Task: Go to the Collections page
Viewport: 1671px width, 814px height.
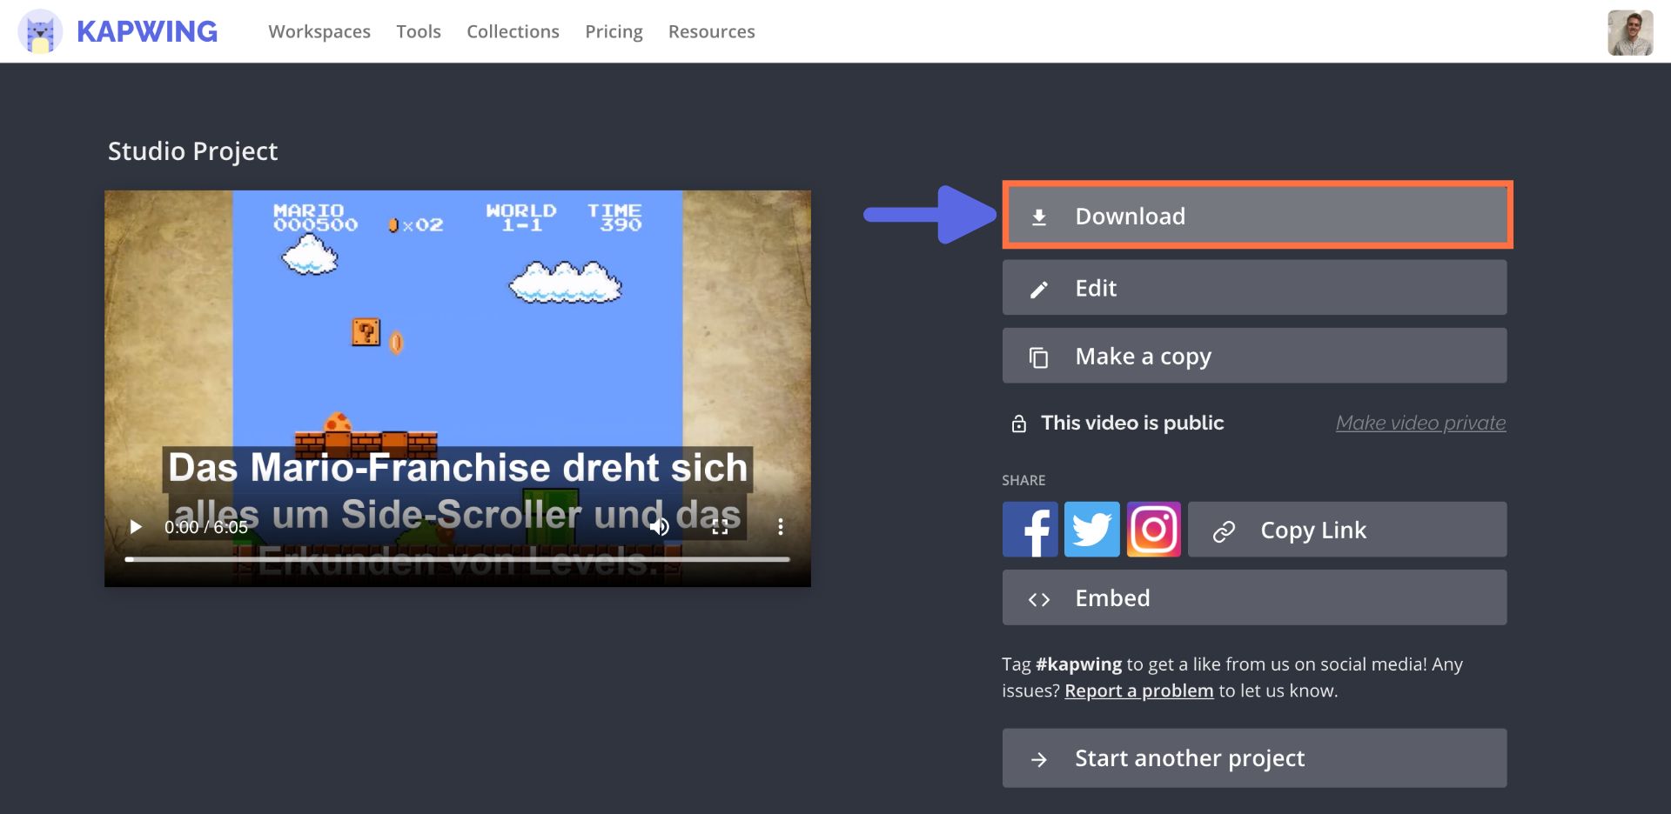Action: (513, 32)
